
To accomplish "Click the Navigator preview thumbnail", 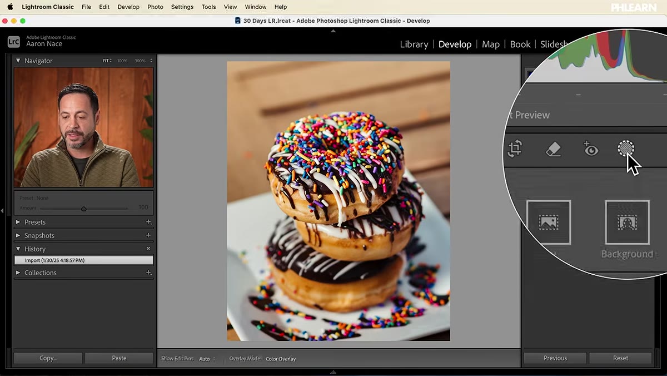I will [83, 127].
